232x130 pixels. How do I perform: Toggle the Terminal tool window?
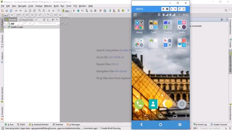58,124
